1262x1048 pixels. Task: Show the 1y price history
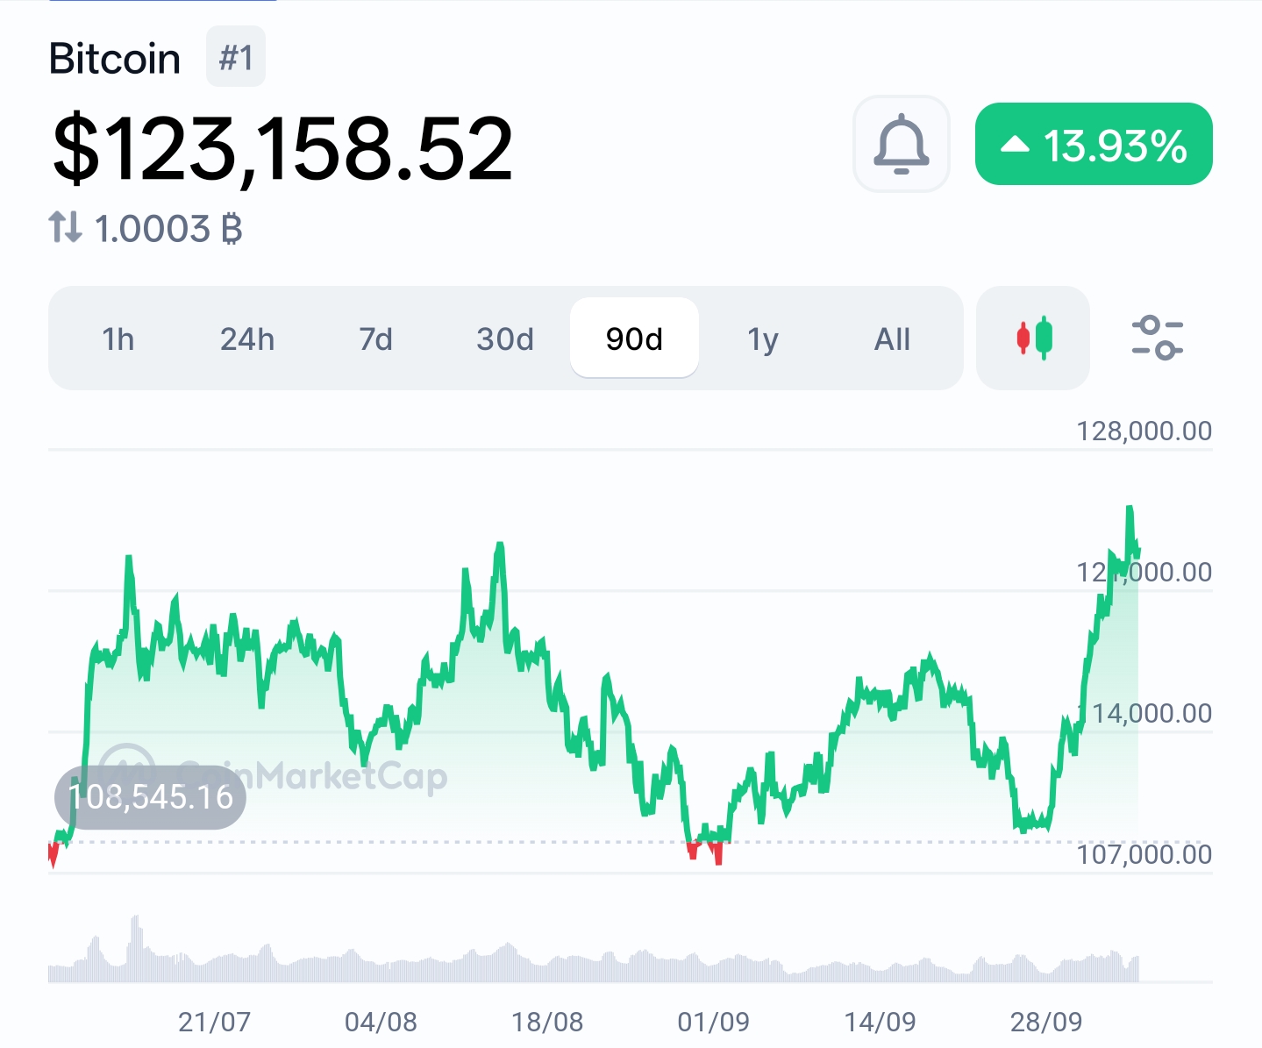[763, 339]
